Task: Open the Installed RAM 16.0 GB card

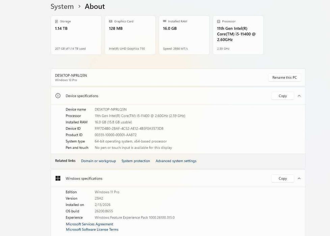Action: [184, 35]
